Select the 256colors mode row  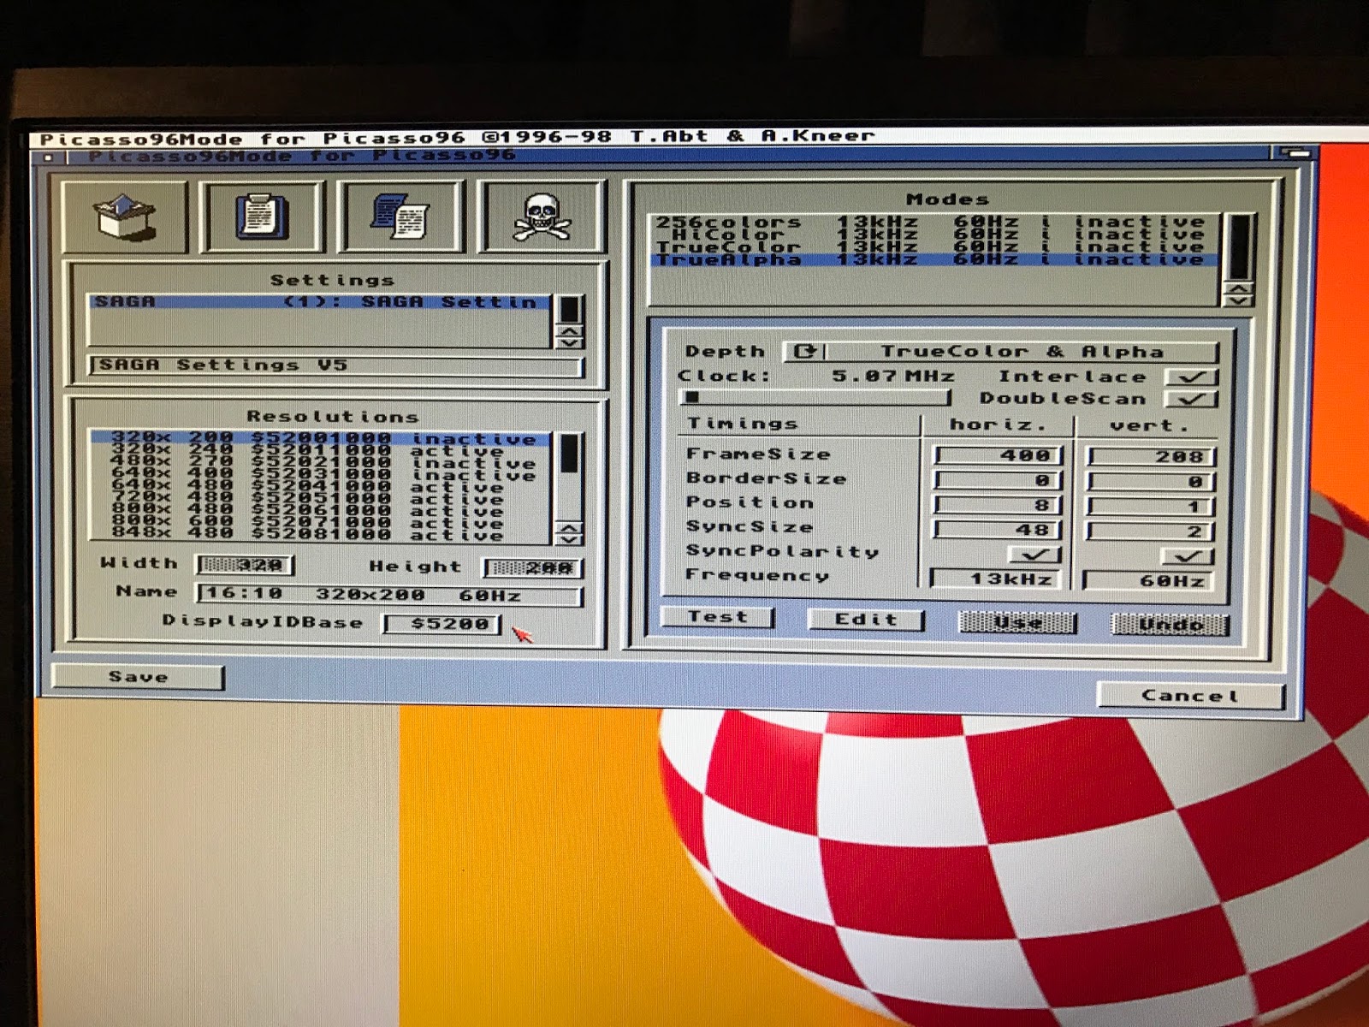click(x=933, y=222)
